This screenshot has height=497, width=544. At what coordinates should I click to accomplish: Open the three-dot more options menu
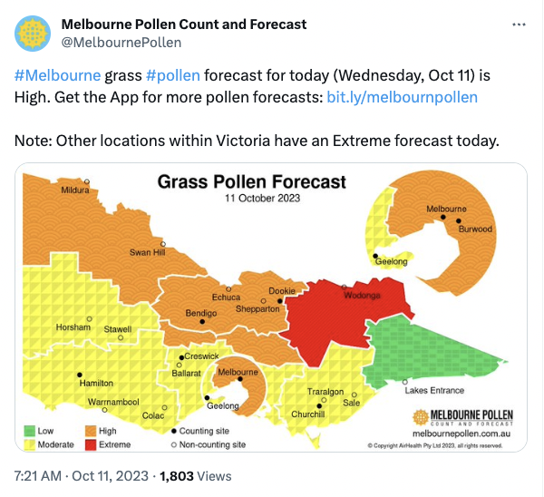pos(519,24)
